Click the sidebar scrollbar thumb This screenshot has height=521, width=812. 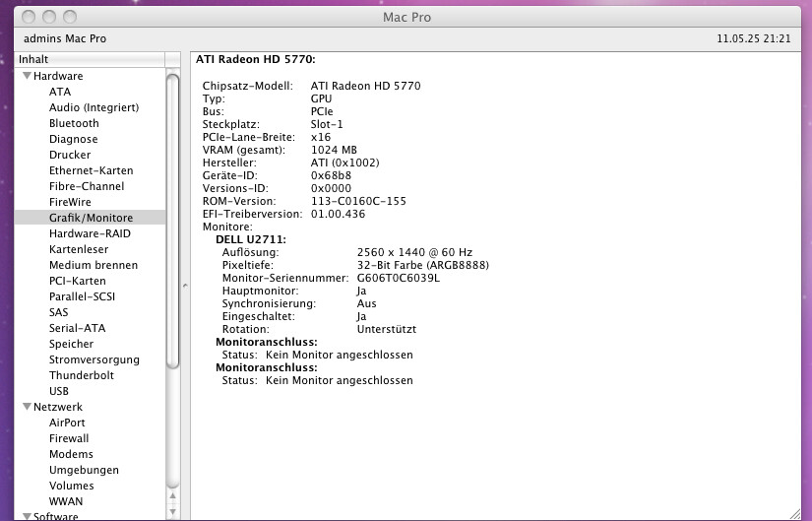click(173, 221)
